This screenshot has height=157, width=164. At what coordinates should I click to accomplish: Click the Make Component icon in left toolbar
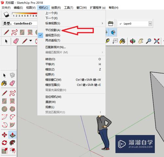point(12,75)
